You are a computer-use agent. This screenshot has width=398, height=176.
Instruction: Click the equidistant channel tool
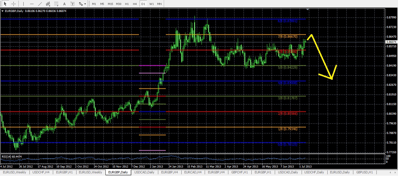(x=48, y=4)
